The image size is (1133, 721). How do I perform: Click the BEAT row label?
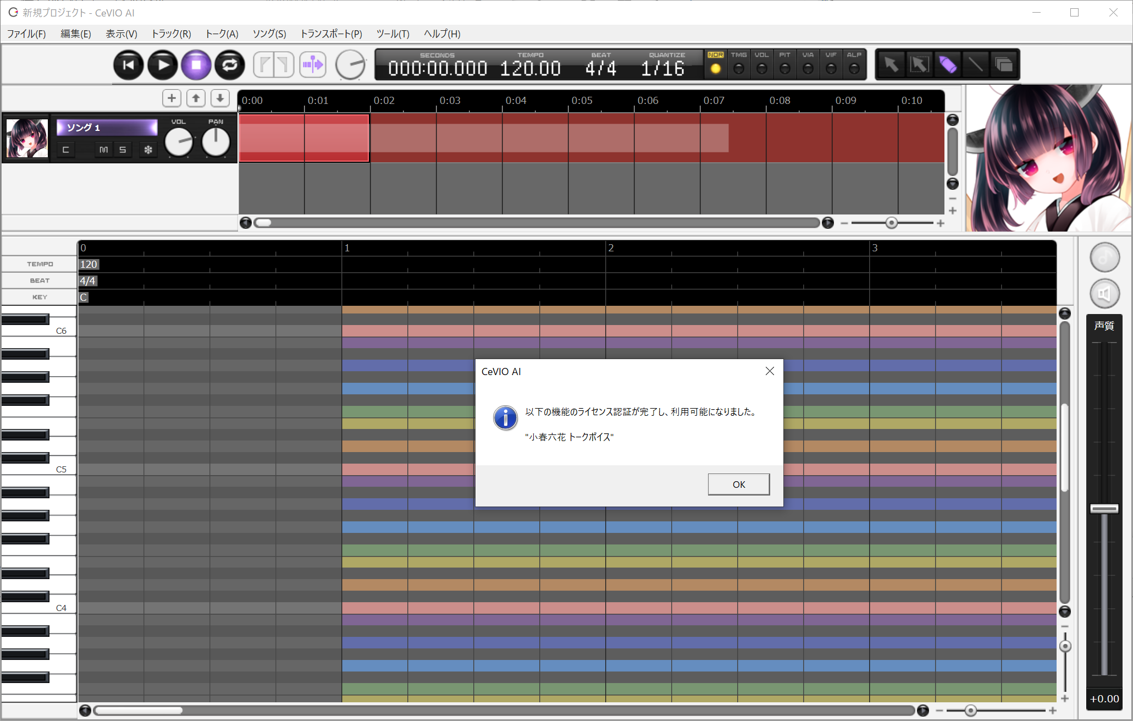(40, 280)
